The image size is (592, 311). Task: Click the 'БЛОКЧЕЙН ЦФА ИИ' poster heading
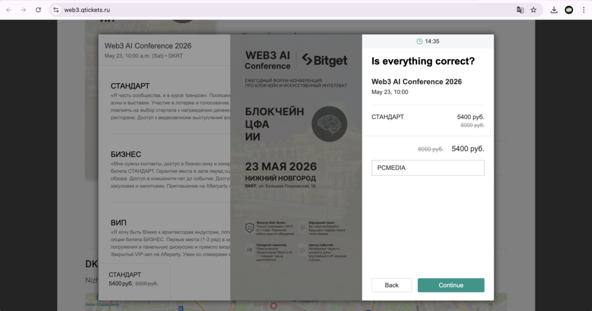pos(275,124)
